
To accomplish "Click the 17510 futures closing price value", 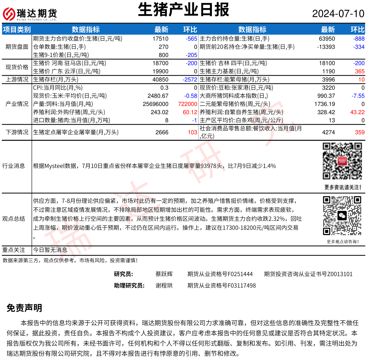I will pyautogui.click(x=160, y=39).
